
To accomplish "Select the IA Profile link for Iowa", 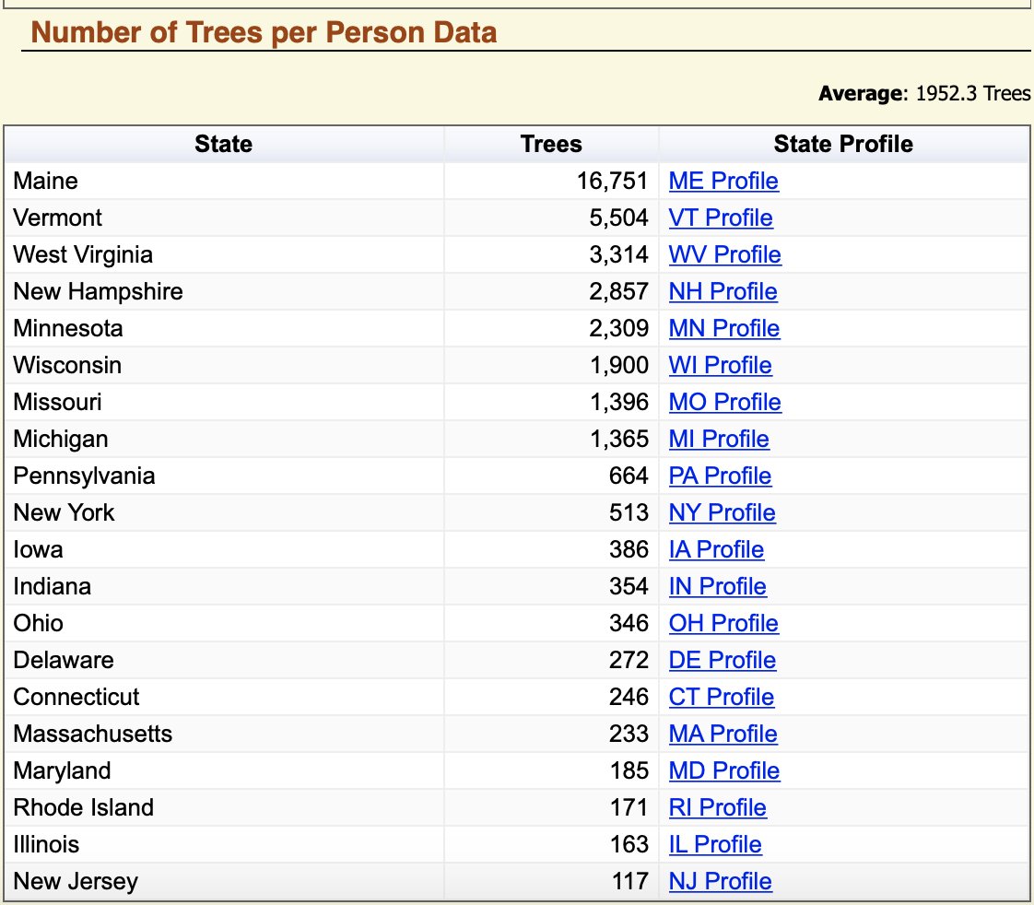I will (716, 549).
